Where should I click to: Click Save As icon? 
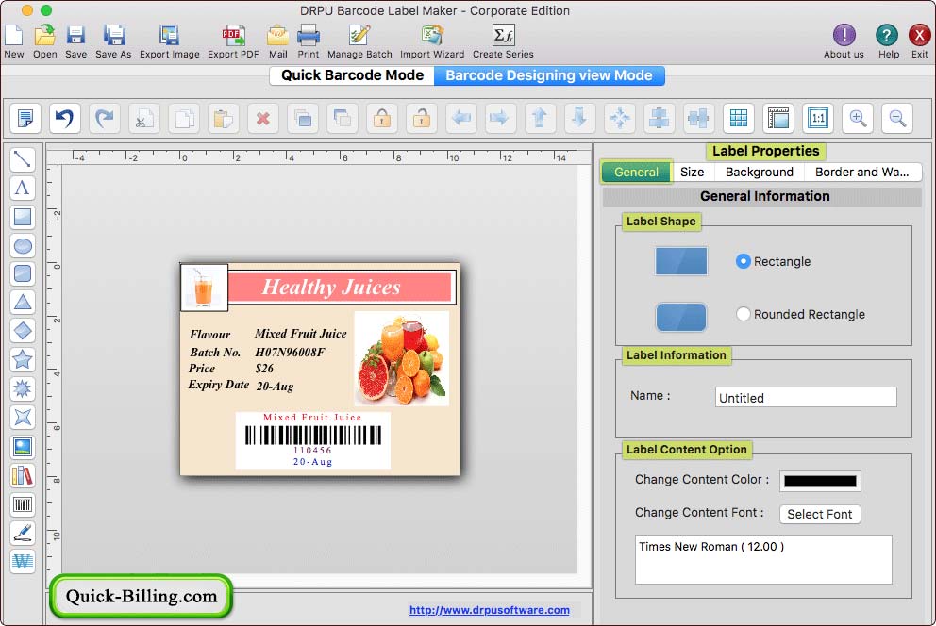tap(113, 41)
